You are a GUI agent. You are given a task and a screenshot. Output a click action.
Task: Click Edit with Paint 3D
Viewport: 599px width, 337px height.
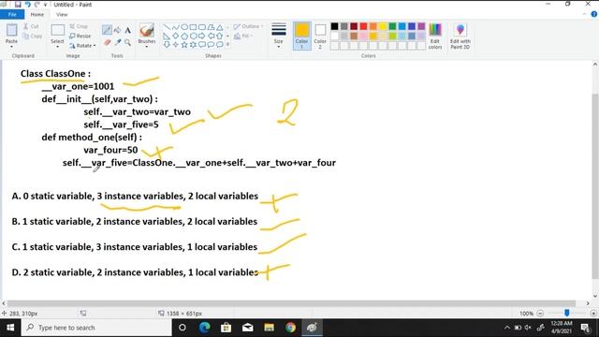click(460, 36)
